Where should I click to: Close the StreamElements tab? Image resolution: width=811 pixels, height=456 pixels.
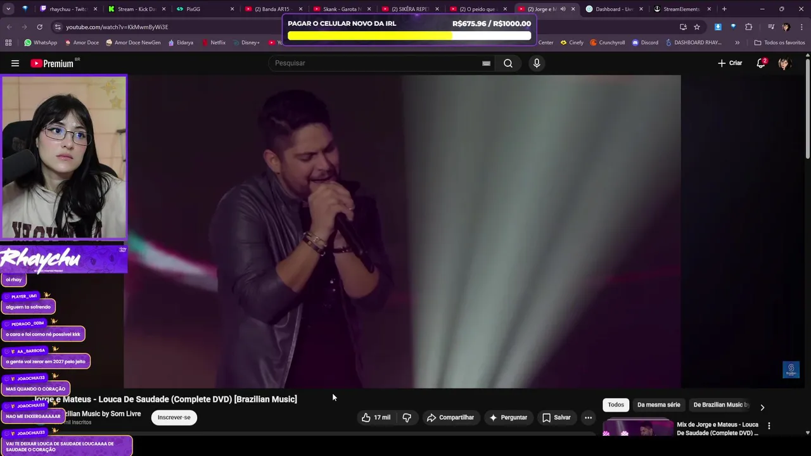(x=709, y=9)
